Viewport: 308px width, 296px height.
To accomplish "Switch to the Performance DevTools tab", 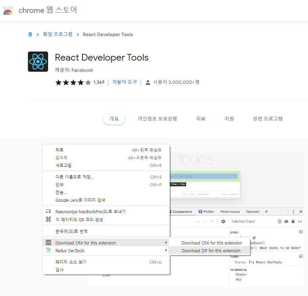I will coord(230,211).
